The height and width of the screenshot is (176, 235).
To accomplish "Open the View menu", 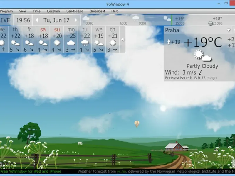I will (x=23, y=11).
